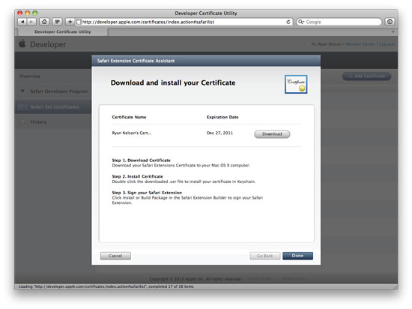Click the blue Done button
Image resolution: width=412 pixels, height=309 pixels.
coord(297,256)
